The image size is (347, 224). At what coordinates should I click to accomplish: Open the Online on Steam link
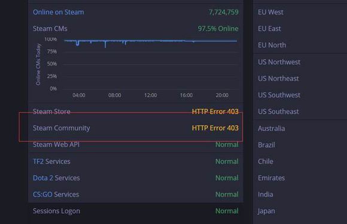coord(59,12)
